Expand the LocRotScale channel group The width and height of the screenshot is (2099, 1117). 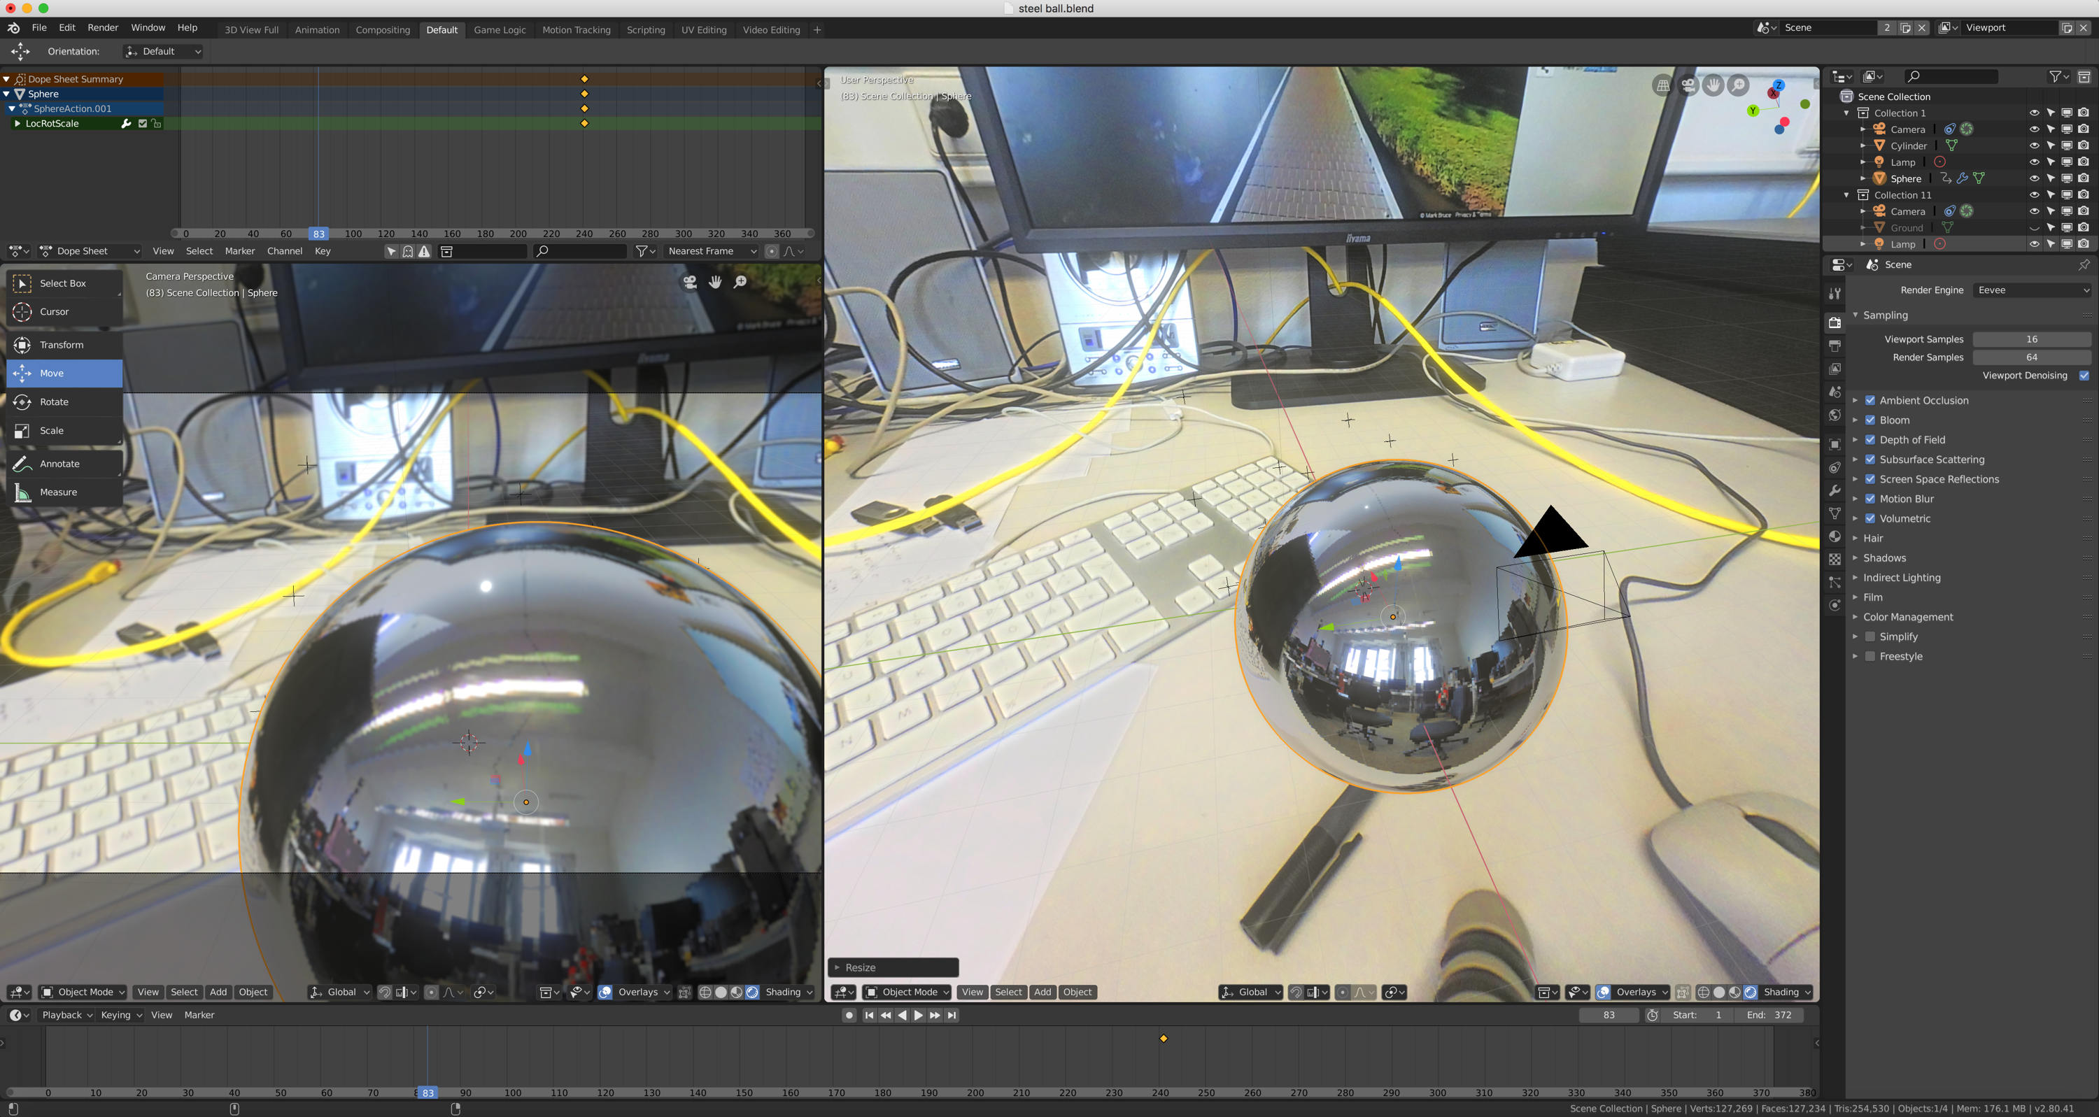(x=17, y=124)
